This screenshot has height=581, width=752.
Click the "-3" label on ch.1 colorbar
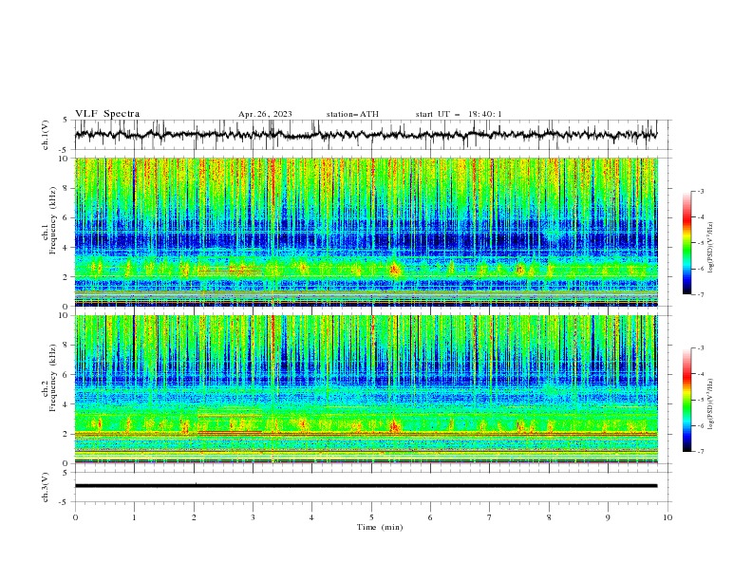tap(700, 191)
